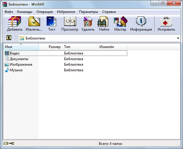
Task: Select the Документы library item
Action: [x=19, y=59]
